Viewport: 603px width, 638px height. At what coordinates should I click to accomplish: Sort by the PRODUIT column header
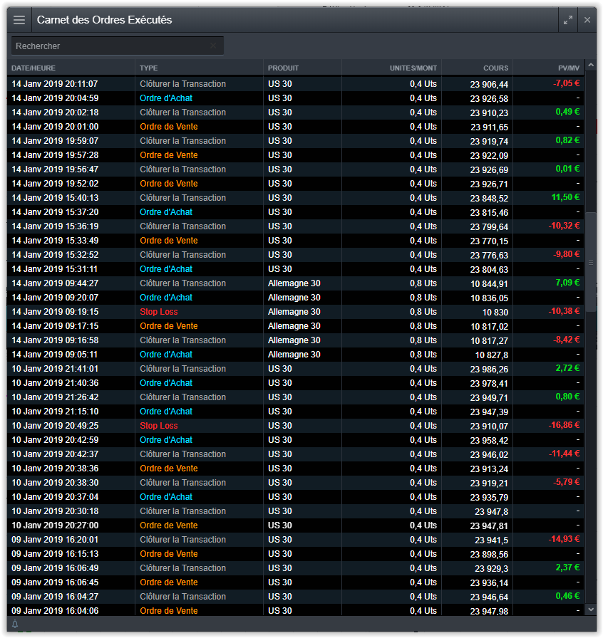click(x=283, y=68)
